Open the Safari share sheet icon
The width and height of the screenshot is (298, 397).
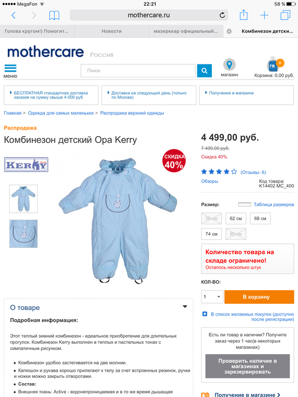click(x=243, y=15)
